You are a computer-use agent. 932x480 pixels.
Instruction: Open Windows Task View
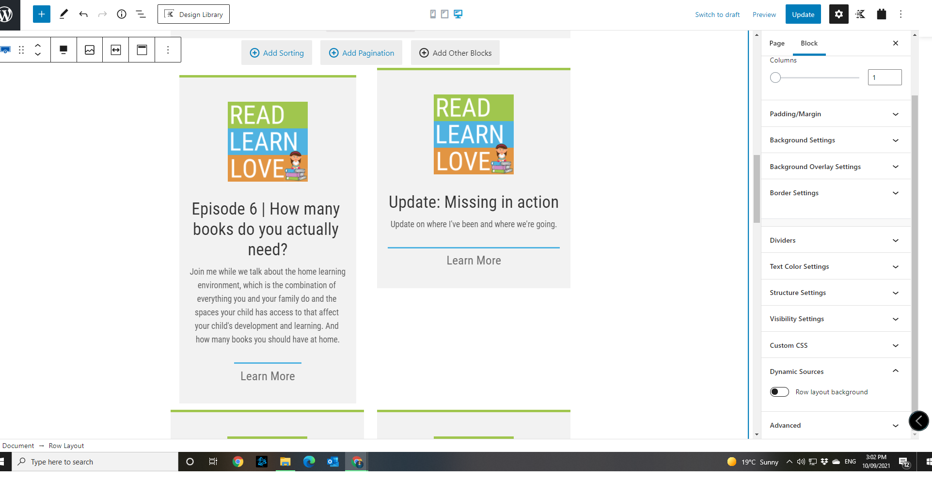coord(213,462)
